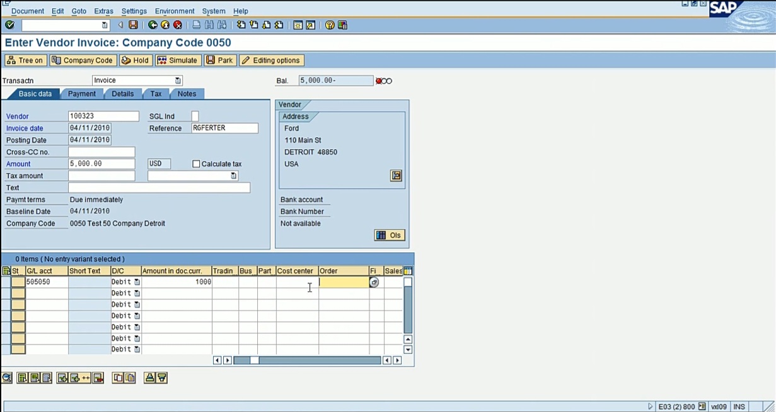
Task: Click the Create New Session icon
Action: pyautogui.click(x=298, y=25)
